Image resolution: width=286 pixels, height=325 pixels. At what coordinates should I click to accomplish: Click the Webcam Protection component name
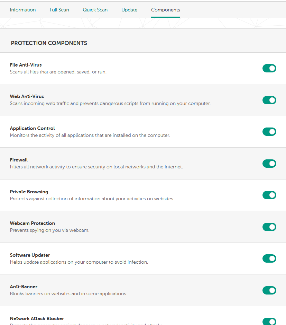click(33, 223)
